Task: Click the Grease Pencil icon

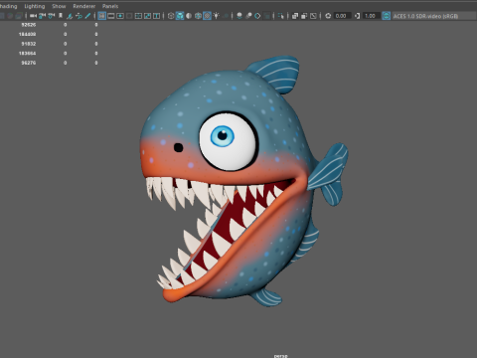Action: [x=87, y=16]
